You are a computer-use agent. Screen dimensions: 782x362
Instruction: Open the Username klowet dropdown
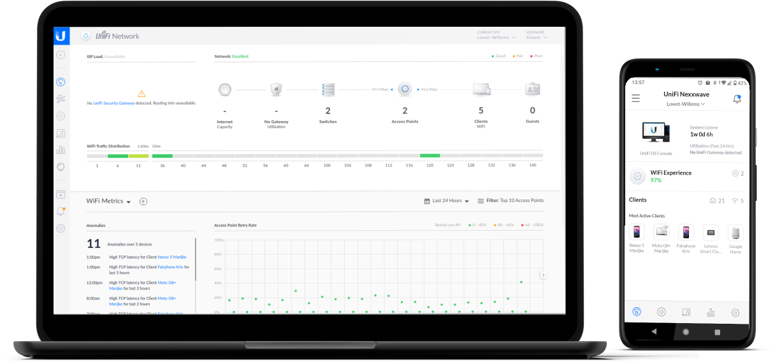[537, 35]
